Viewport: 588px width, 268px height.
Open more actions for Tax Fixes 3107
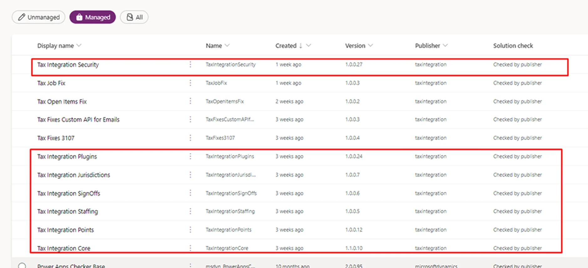(x=190, y=138)
